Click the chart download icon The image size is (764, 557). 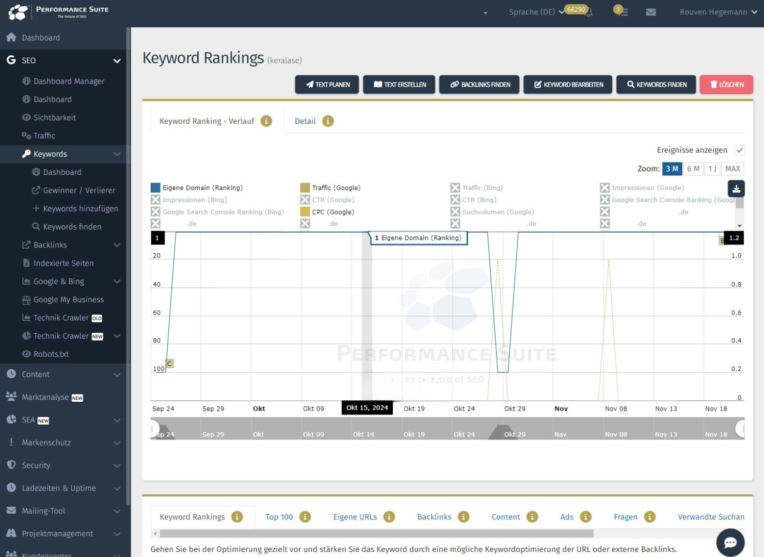point(736,189)
